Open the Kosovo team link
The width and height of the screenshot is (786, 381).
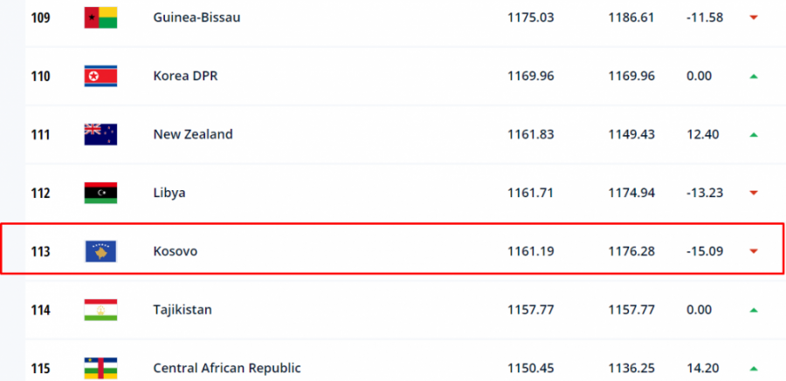pyautogui.click(x=175, y=251)
